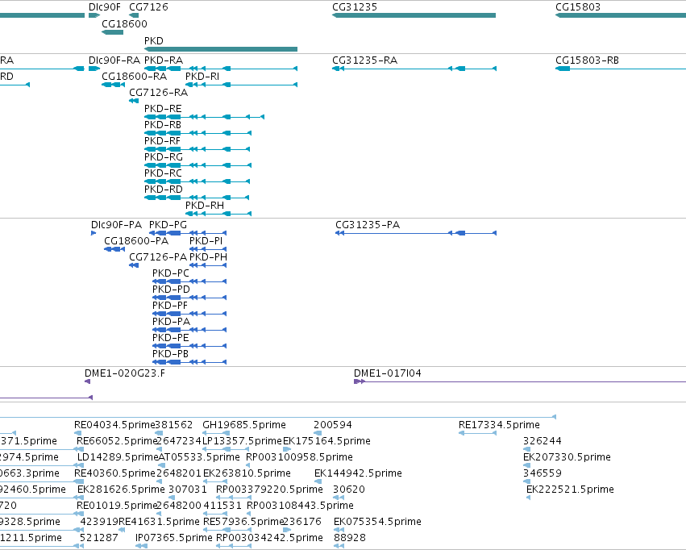Click transcript CG15803-RB label
Viewport: 686px width, 550px height.
click(587, 60)
